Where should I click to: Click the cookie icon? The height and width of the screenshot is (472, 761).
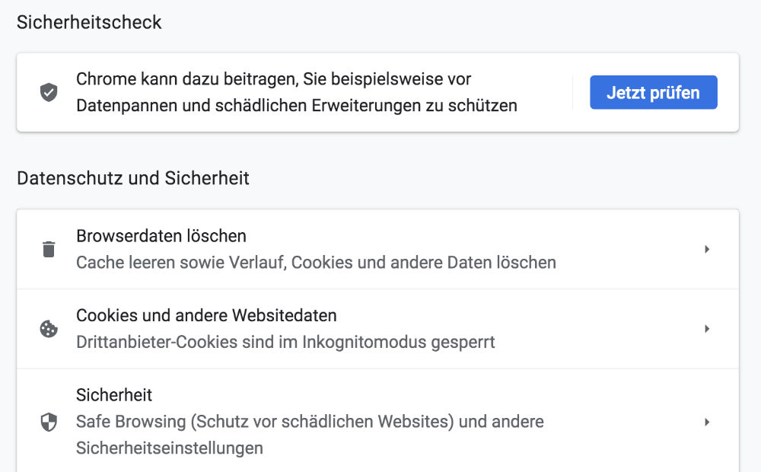[x=49, y=329]
